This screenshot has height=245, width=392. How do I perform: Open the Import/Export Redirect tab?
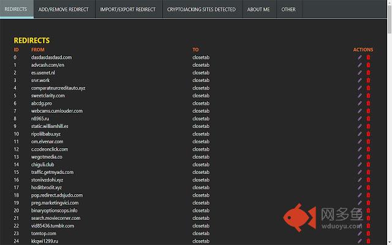coord(128,9)
